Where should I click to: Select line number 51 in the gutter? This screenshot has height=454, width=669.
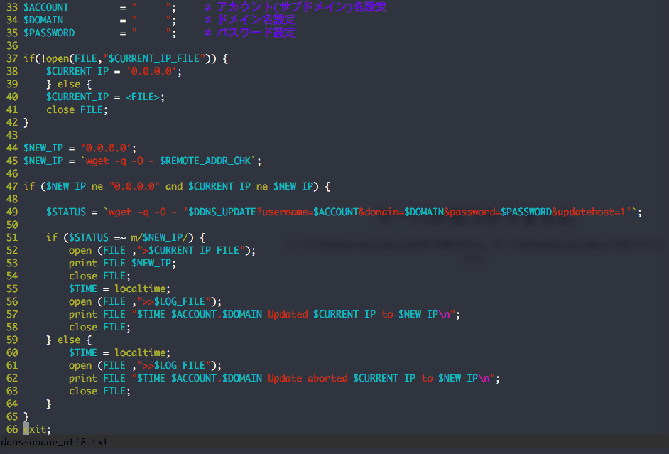[x=11, y=237]
